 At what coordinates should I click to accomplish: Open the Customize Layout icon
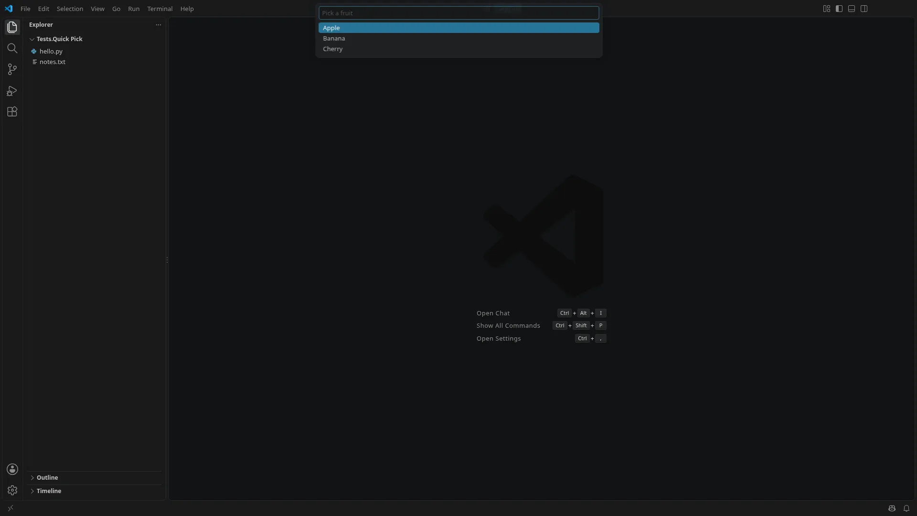click(827, 9)
